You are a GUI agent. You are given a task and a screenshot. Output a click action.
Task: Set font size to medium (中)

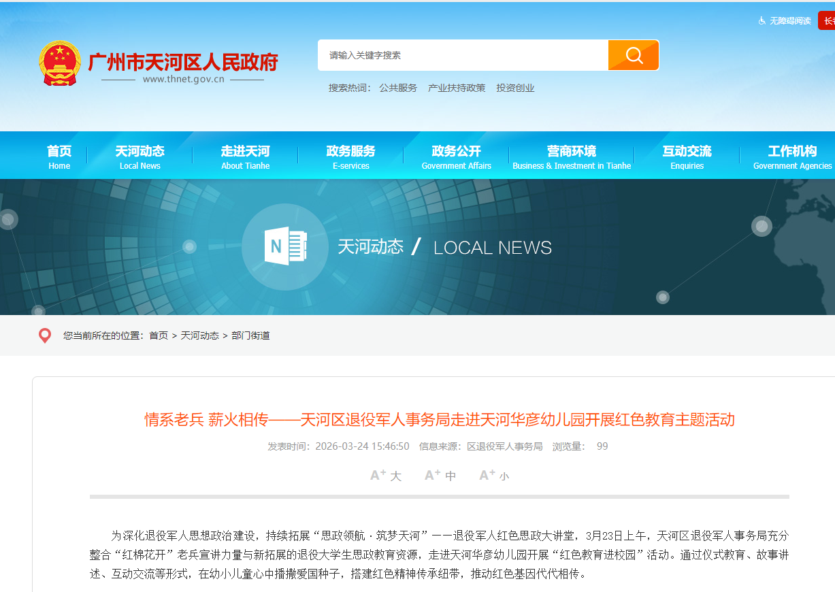coord(440,476)
